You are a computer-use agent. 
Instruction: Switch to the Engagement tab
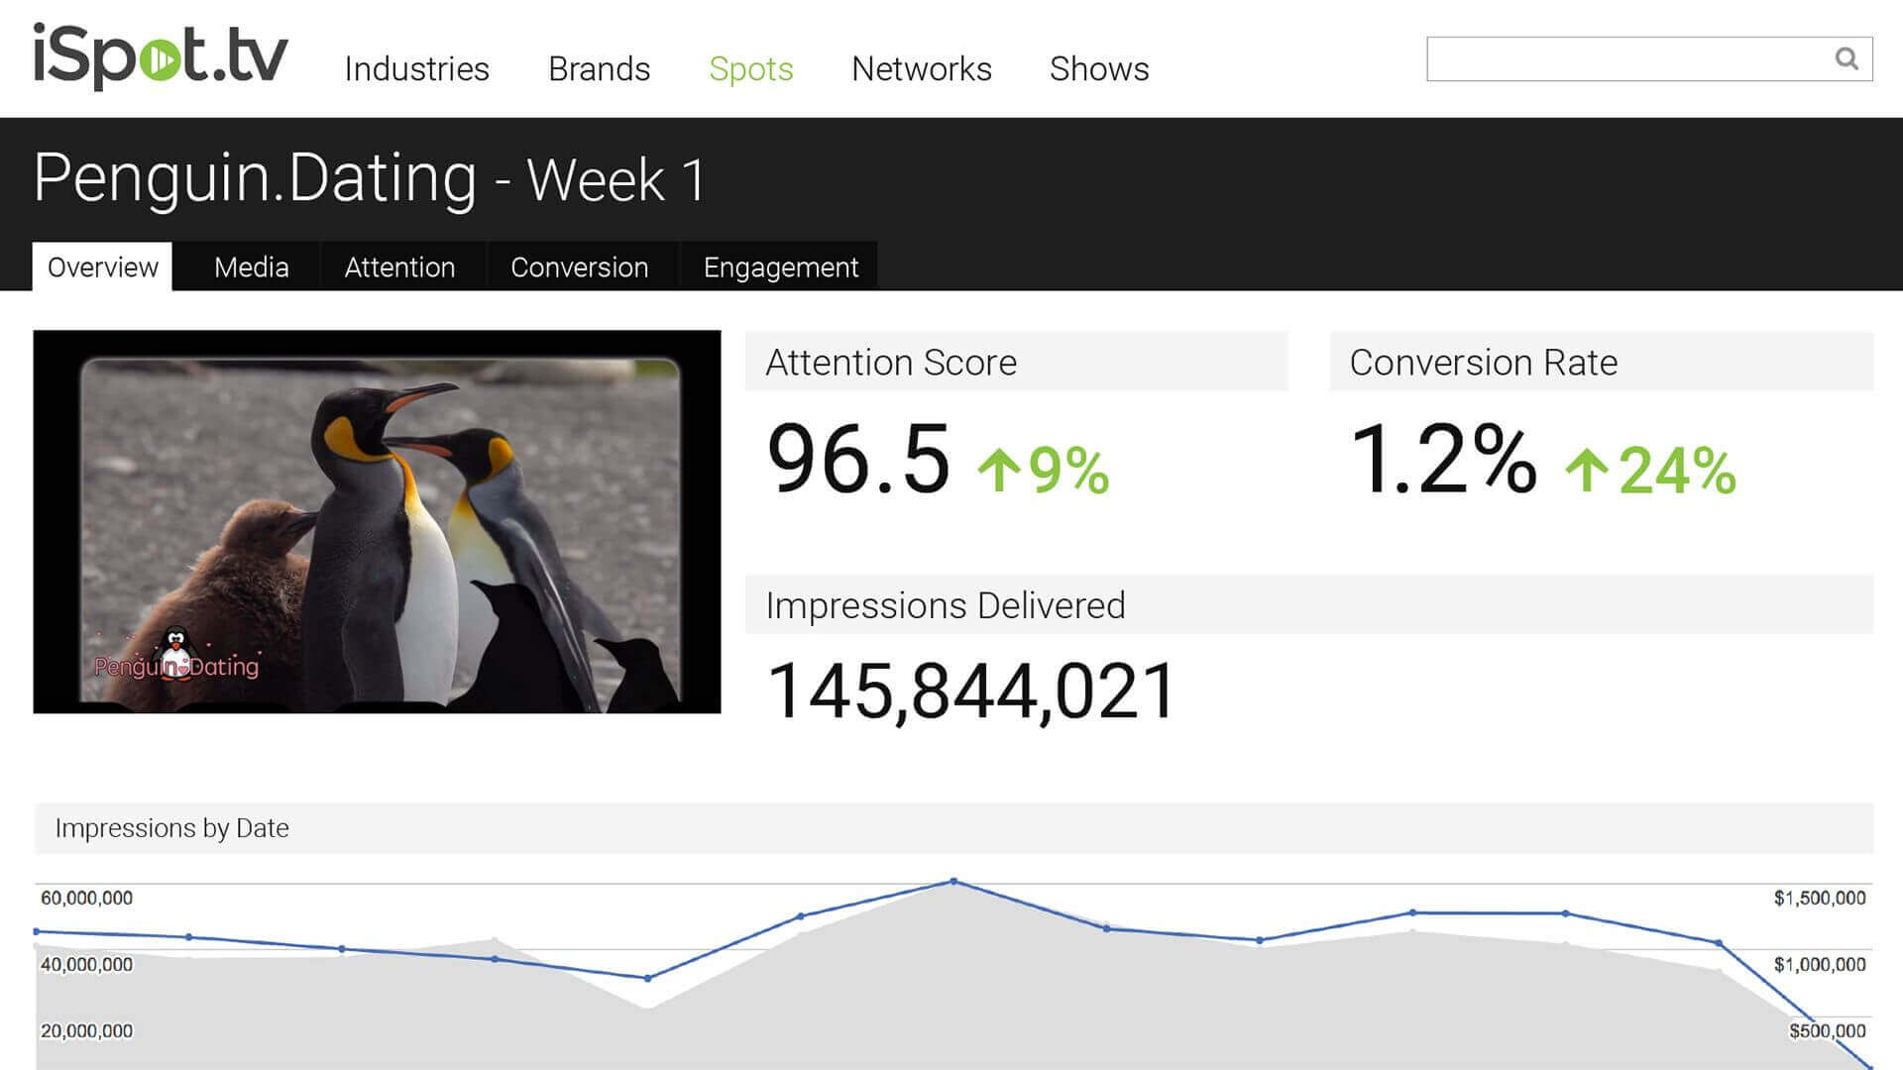pos(781,267)
